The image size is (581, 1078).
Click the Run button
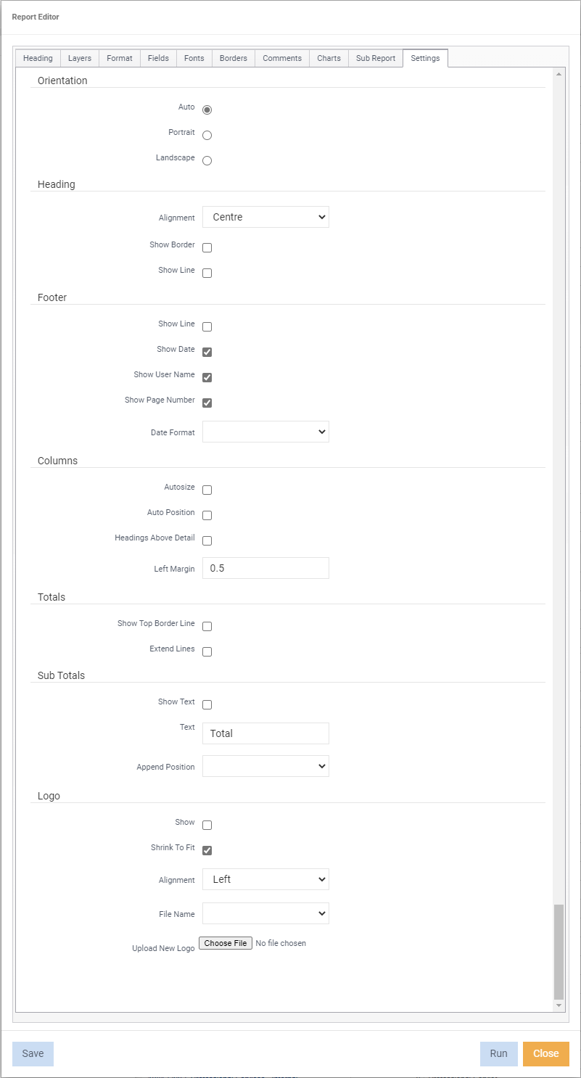(x=498, y=1053)
